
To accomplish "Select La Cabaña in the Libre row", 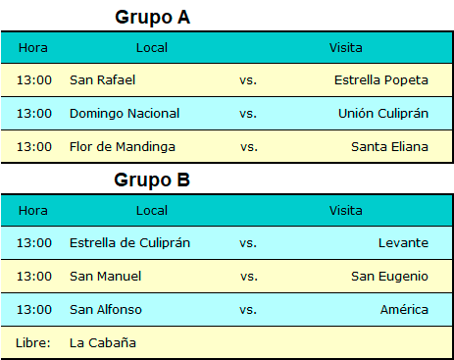I will 103,342.
